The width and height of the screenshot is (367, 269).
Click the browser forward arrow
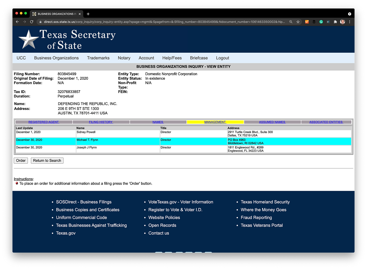point(24,22)
